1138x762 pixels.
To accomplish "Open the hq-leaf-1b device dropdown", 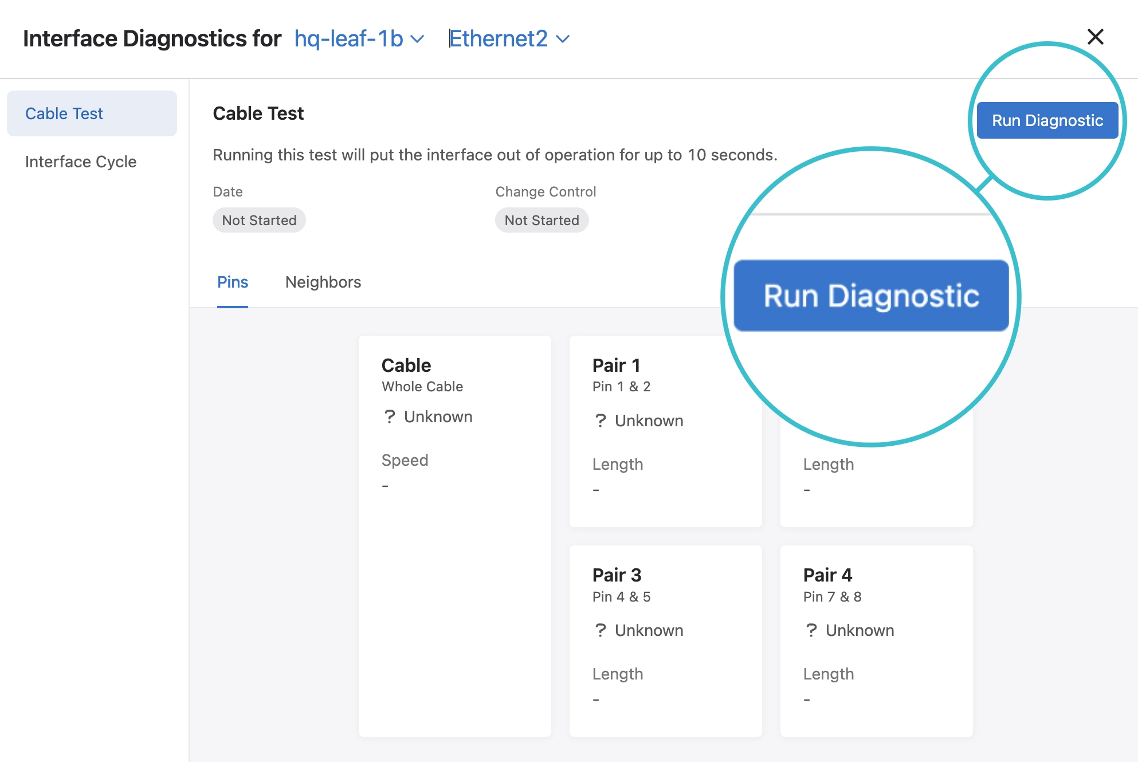I will pyautogui.click(x=349, y=39).
